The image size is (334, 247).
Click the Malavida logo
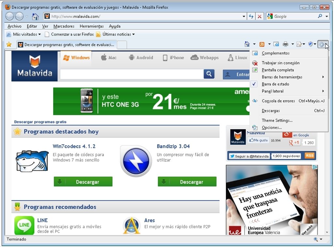coord(35,66)
